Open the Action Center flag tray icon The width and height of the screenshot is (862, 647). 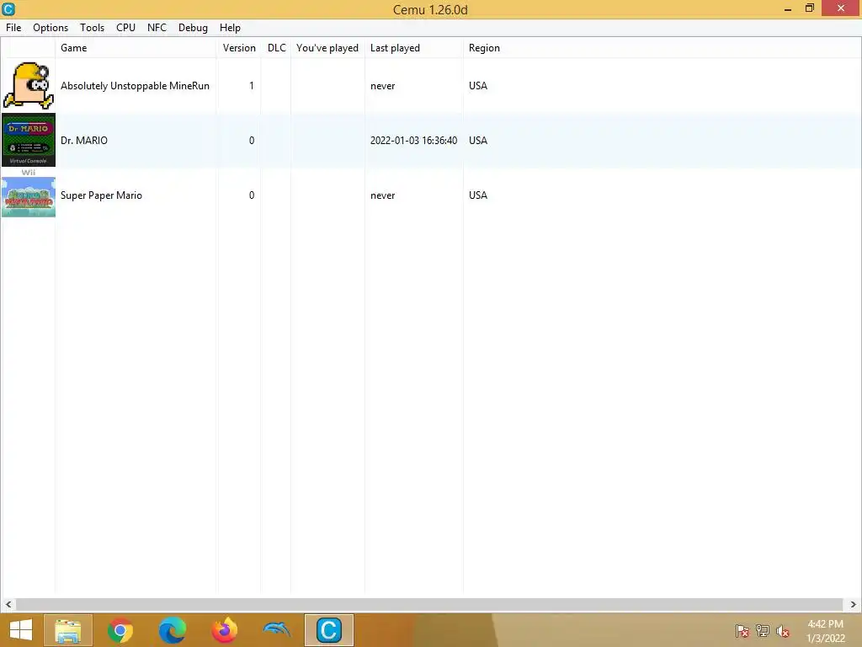pyautogui.click(x=742, y=631)
